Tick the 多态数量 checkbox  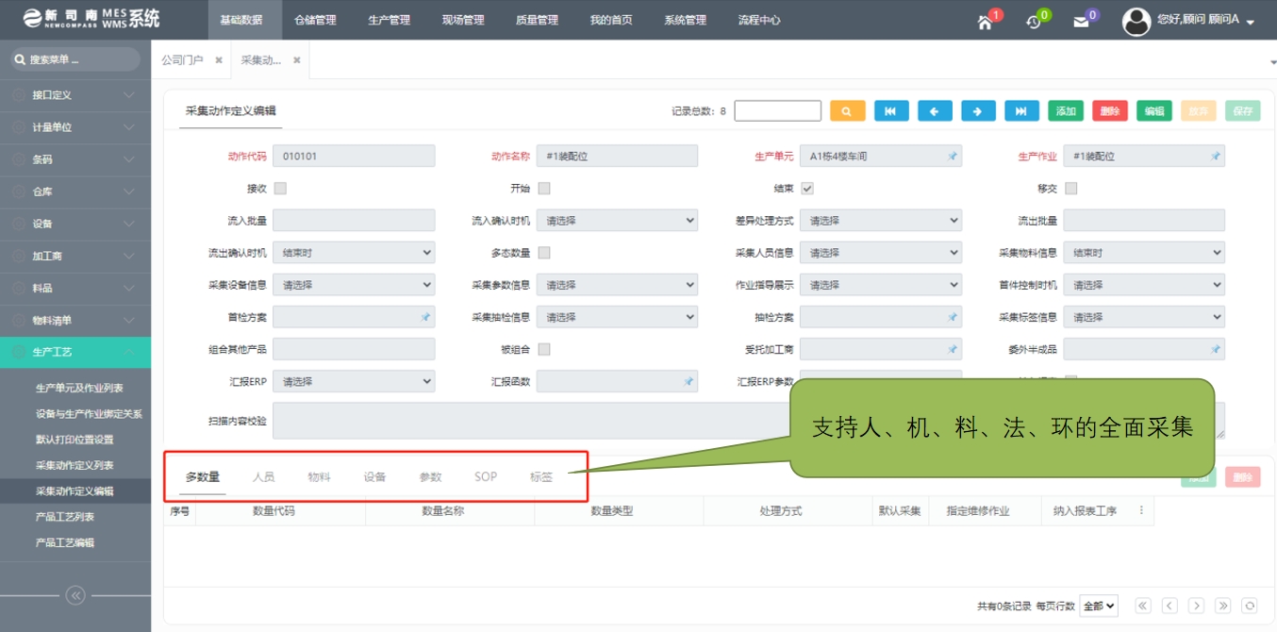coord(544,253)
